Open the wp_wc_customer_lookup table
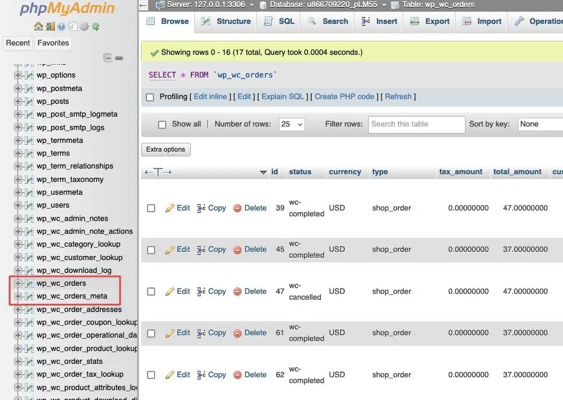 (x=79, y=258)
